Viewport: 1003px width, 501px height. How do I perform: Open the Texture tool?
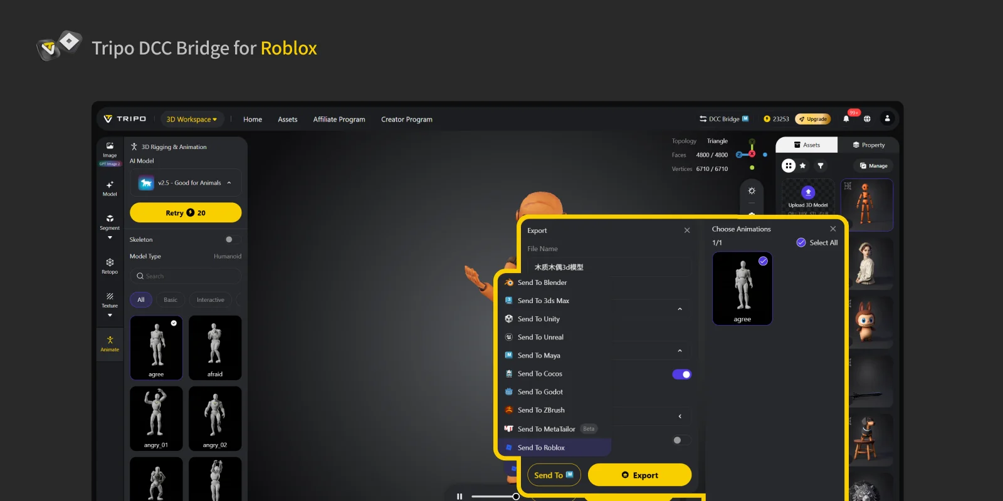[110, 300]
